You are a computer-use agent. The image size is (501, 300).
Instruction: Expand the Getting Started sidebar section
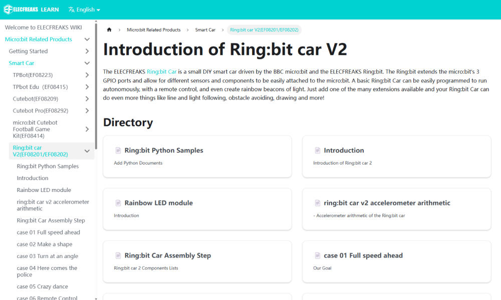click(87, 51)
